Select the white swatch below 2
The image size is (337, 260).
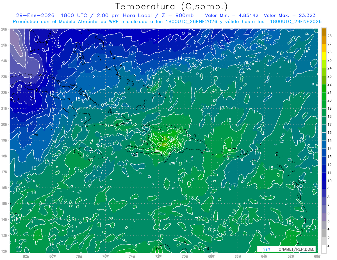pyautogui.click(x=324, y=249)
